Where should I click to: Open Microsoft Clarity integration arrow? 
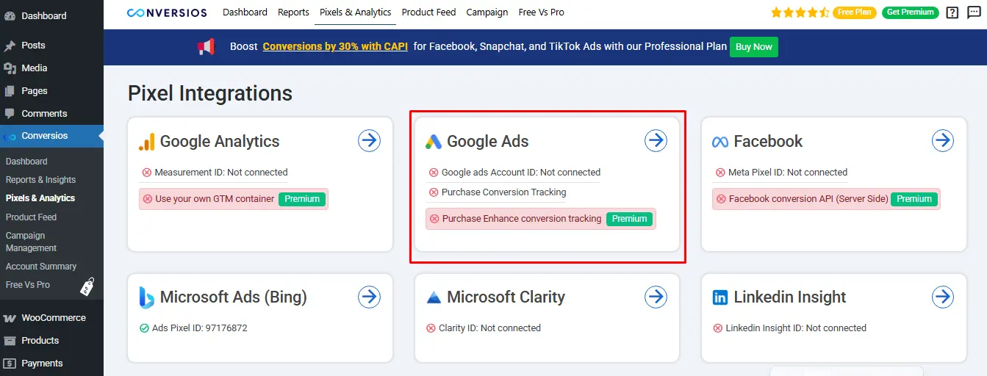(656, 297)
